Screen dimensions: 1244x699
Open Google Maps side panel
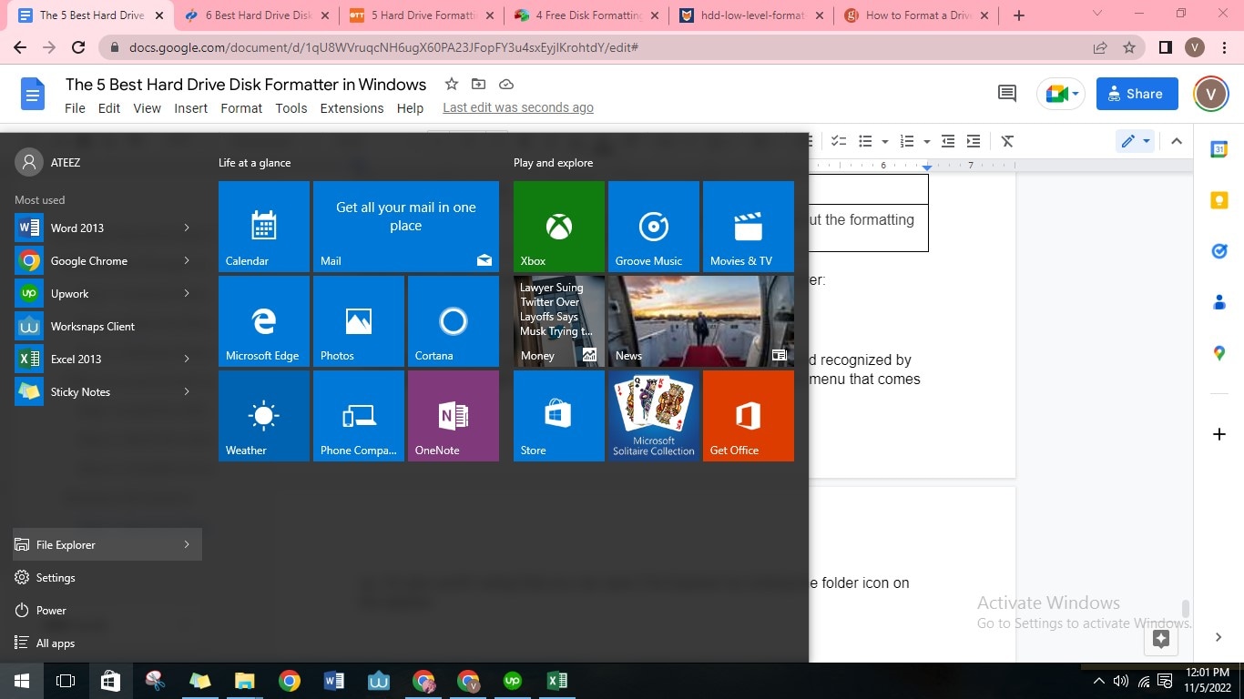point(1219,353)
